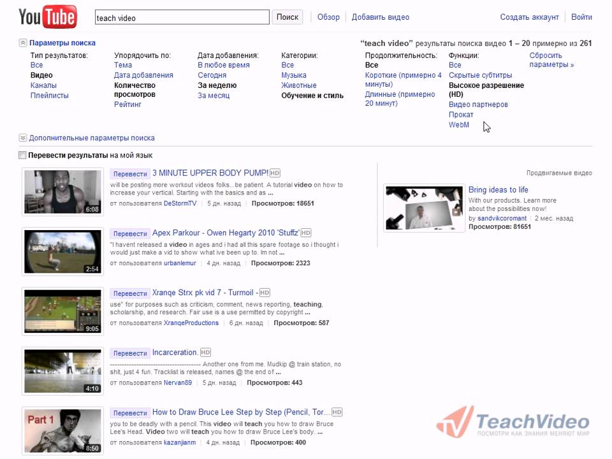The width and height of the screenshot is (612, 459).
Task: Select Все under Тип результатов
Action: (37, 65)
